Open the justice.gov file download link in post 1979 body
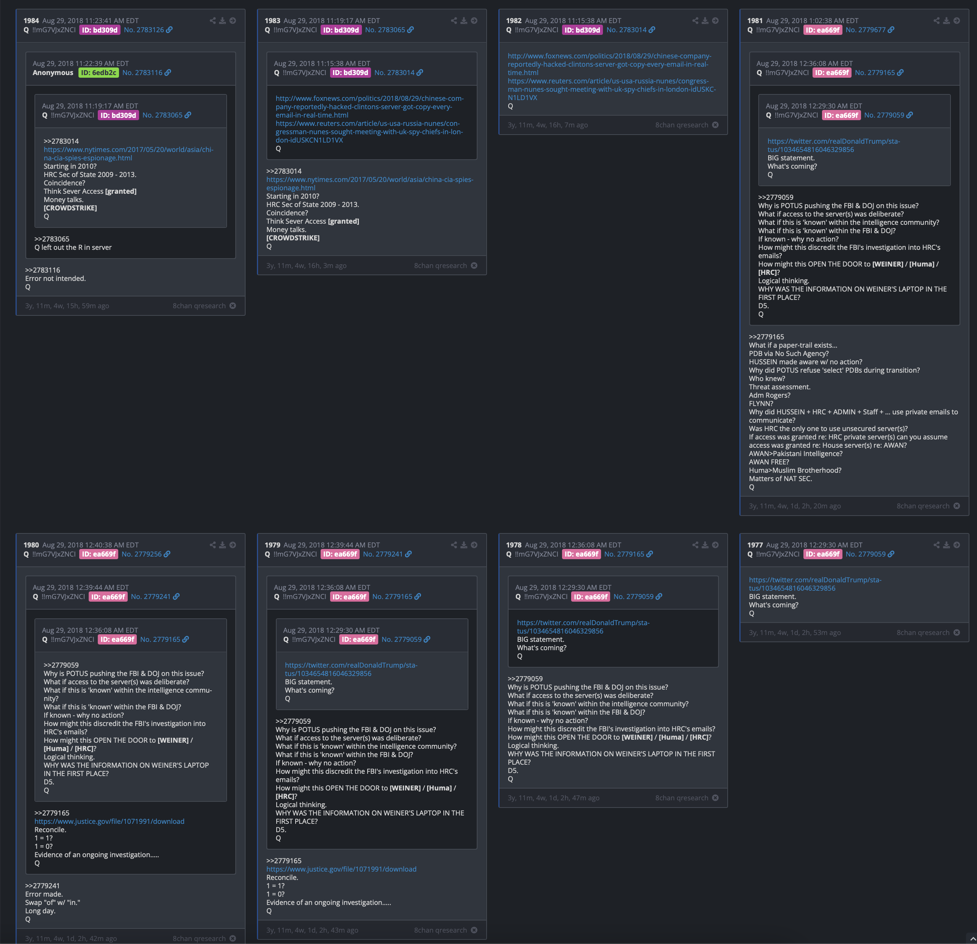The image size is (977, 944). pyautogui.click(x=341, y=869)
